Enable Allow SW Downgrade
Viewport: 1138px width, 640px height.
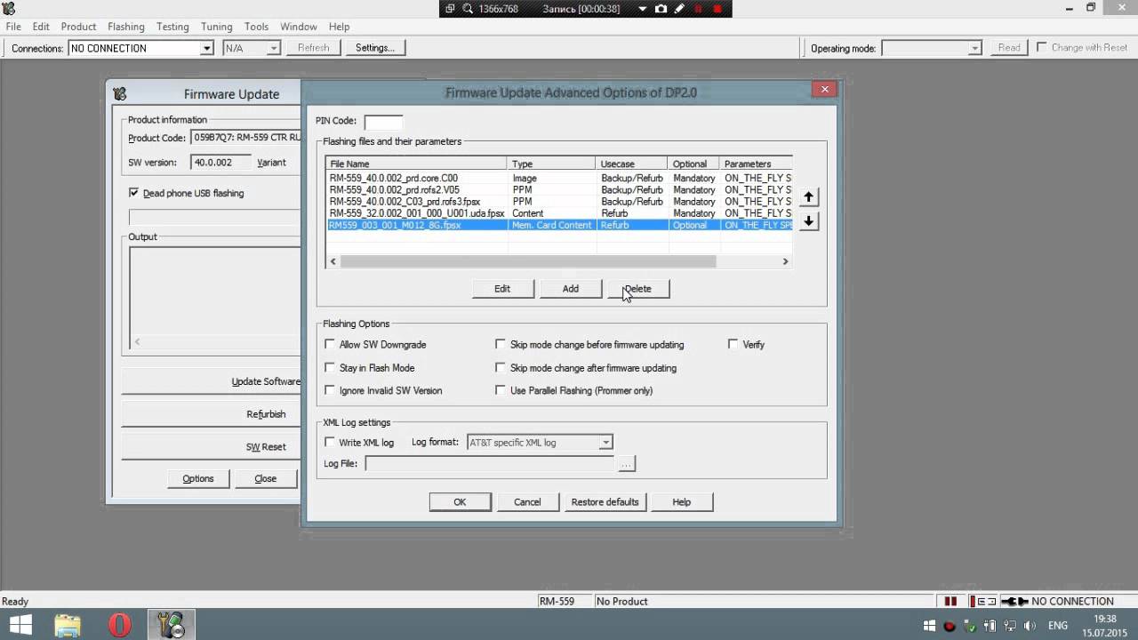330,344
